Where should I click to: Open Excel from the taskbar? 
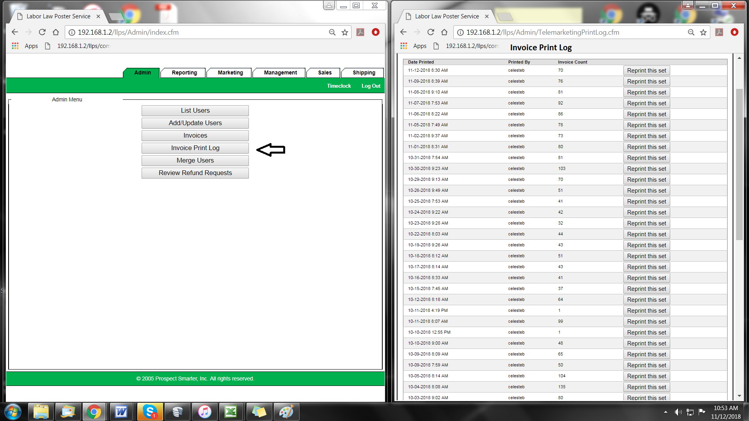tap(231, 412)
